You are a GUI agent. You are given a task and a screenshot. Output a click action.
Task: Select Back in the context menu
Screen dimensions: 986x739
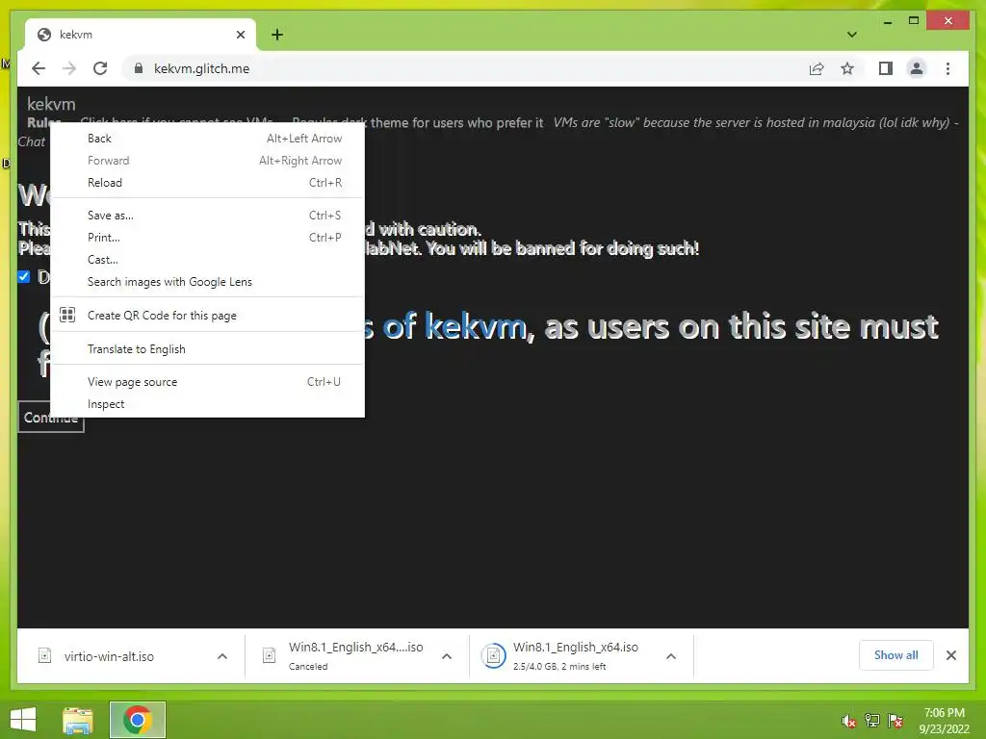pyautogui.click(x=208, y=139)
